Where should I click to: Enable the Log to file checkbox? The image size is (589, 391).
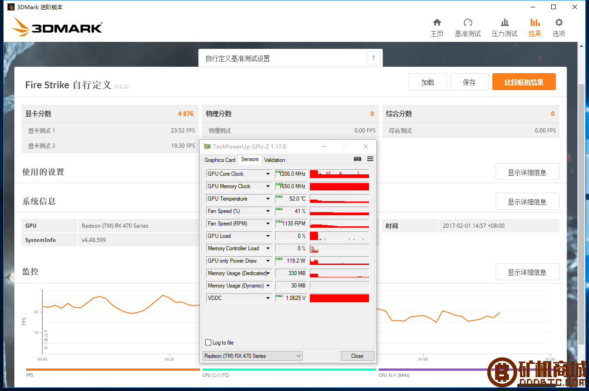coord(208,343)
